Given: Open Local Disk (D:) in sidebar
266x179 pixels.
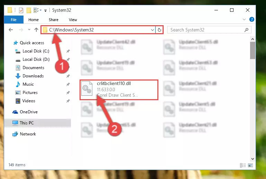Looking at the screenshot, I should tap(36, 59).
